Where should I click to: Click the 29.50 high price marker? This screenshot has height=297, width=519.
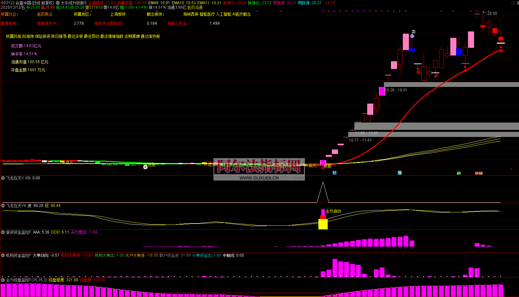click(x=492, y=13)
